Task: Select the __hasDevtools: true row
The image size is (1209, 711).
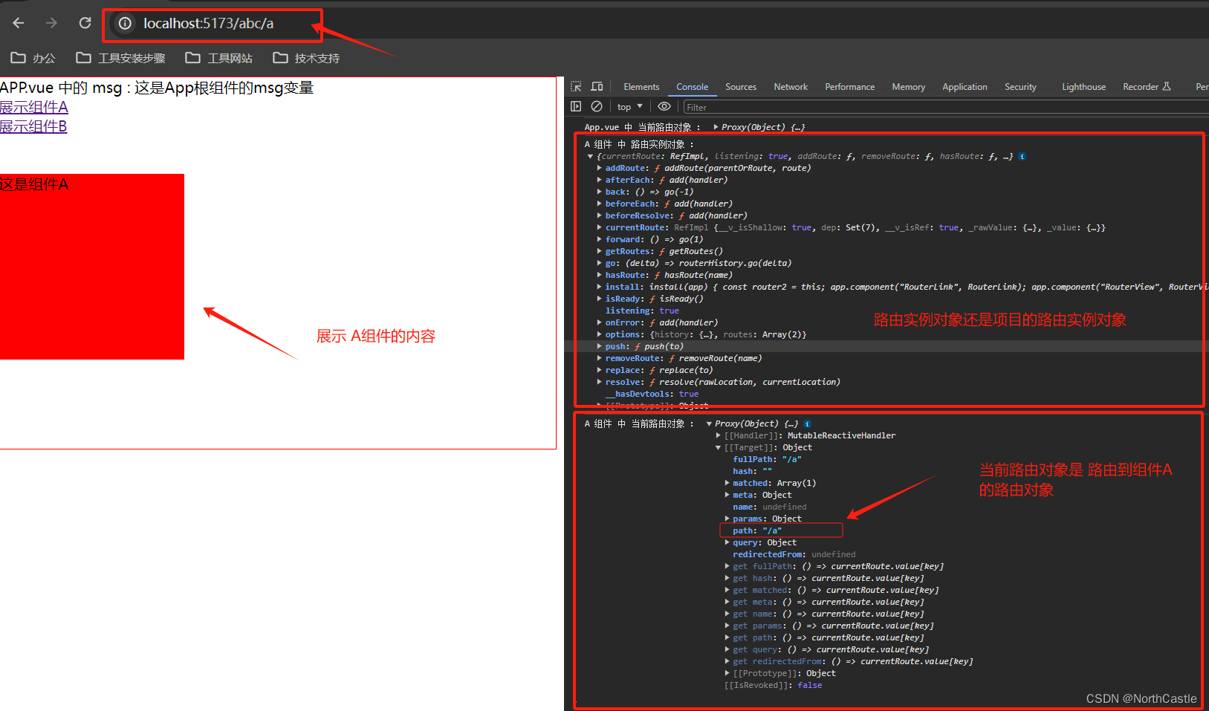Action: [652, 395]
